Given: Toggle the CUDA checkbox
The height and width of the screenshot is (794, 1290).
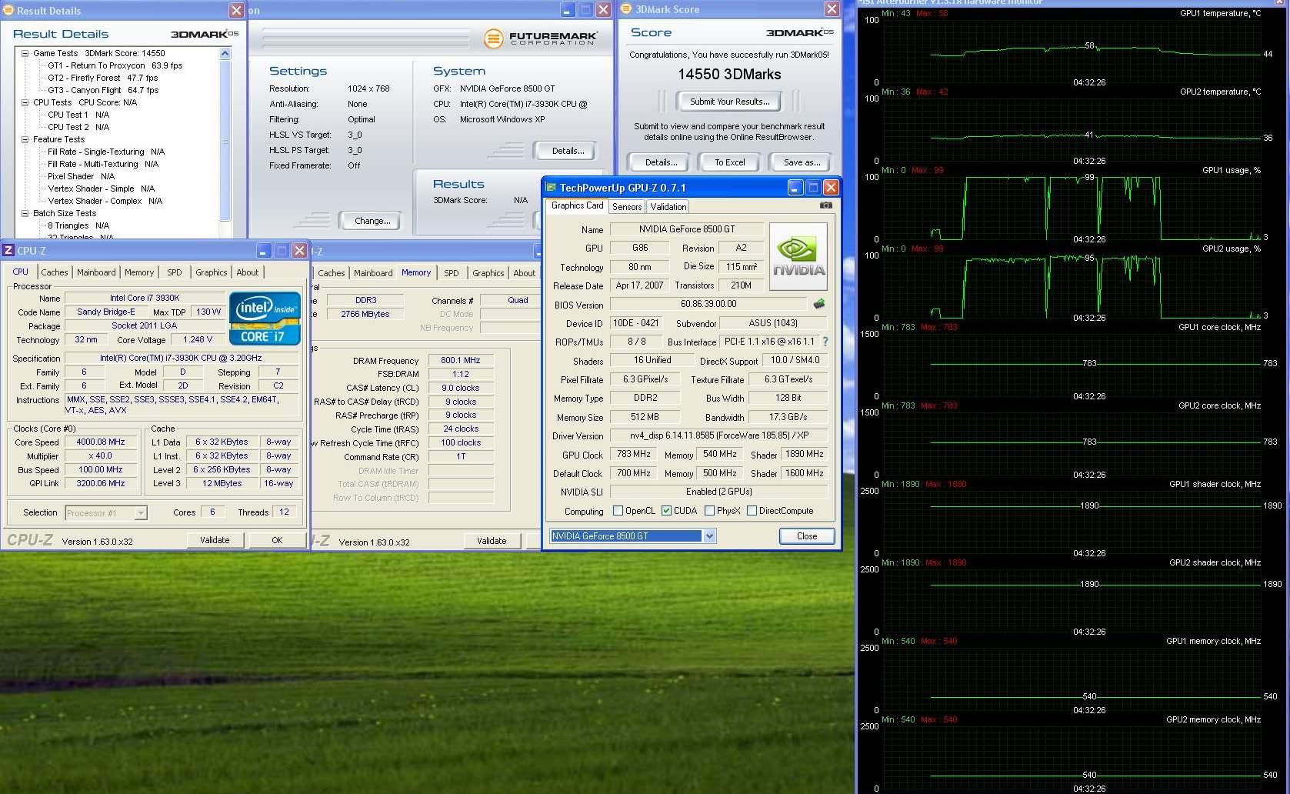Looking at the screenshot, I should coord(667,511).
